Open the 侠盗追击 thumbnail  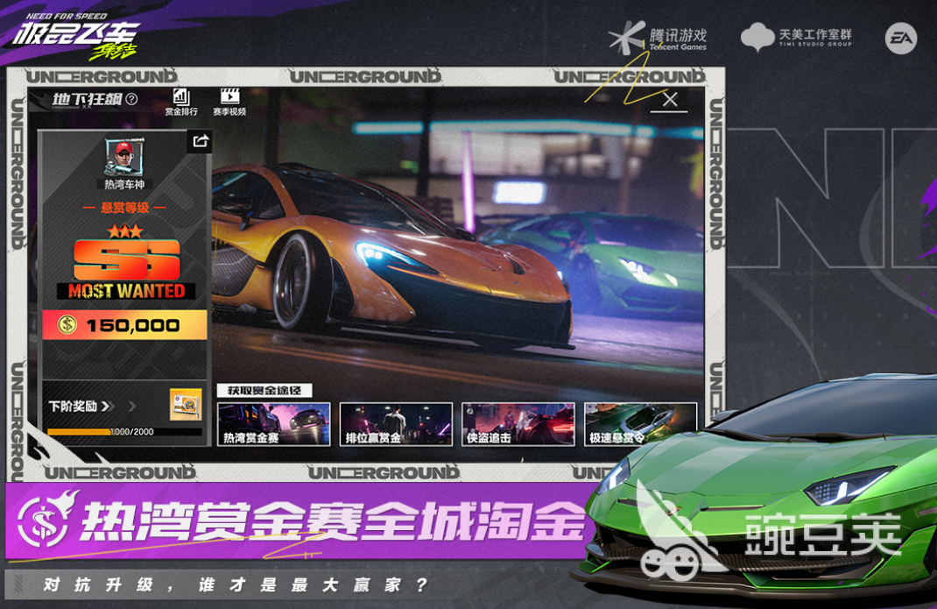(518, 424)
